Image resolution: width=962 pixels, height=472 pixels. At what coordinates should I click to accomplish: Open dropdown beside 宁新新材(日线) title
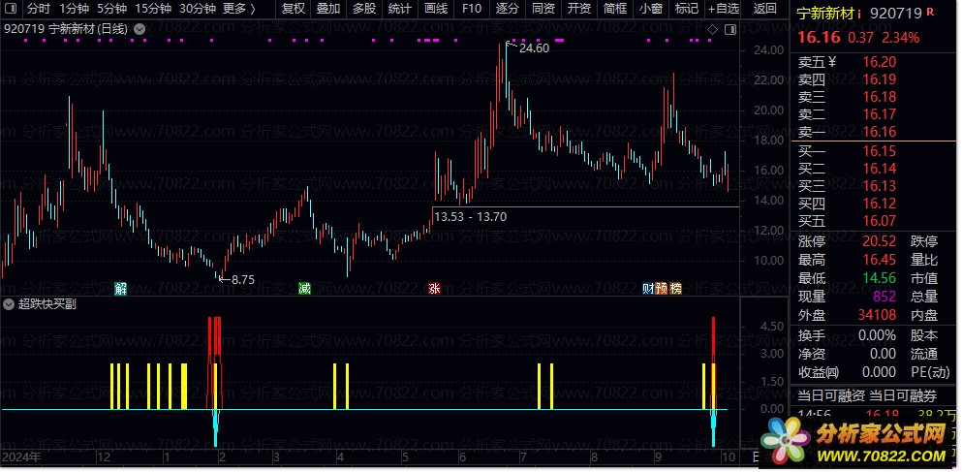click(x=140, y=29)
